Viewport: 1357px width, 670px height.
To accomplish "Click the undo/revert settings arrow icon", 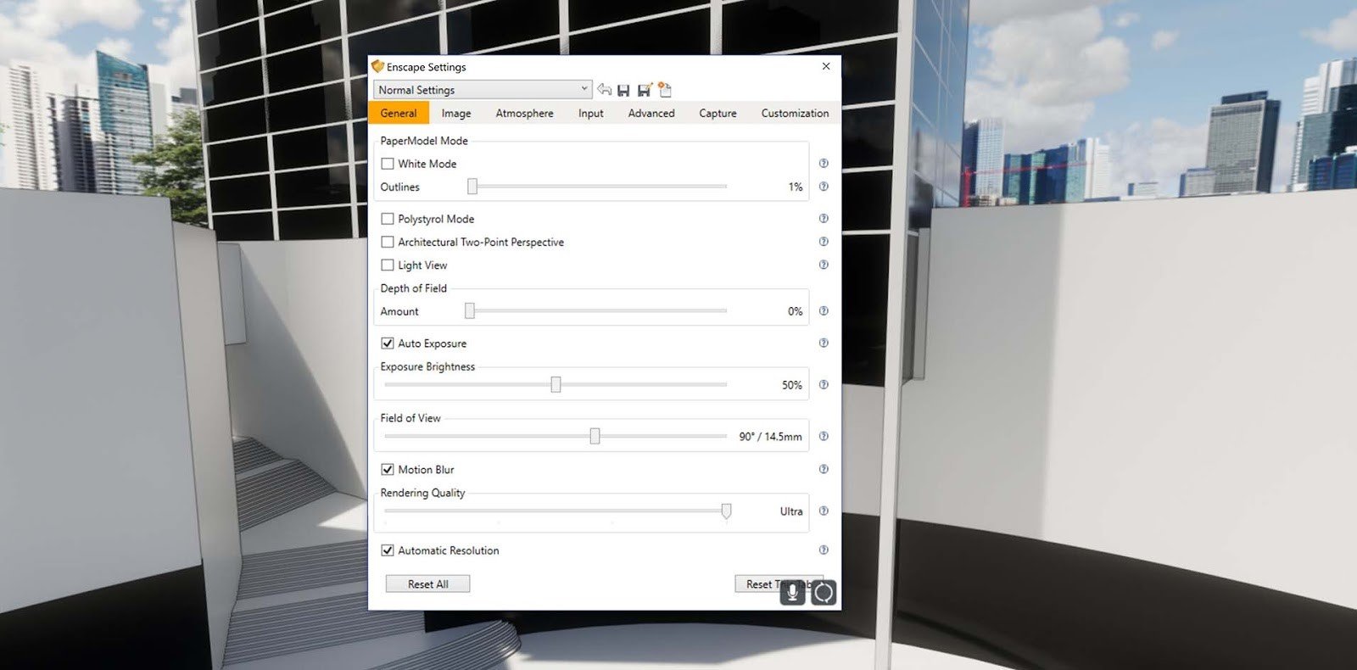I will [x=605, y=89].
